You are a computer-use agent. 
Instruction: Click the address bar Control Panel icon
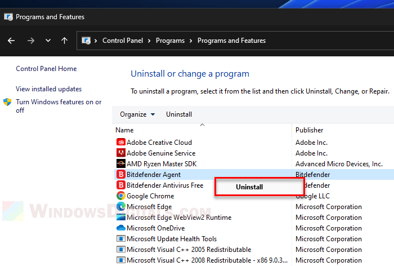coord(86,41)
